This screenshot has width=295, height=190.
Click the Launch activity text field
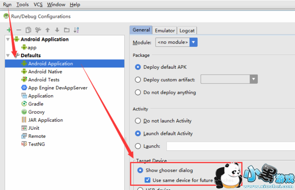pyautogui.click(x=231, y=146)
